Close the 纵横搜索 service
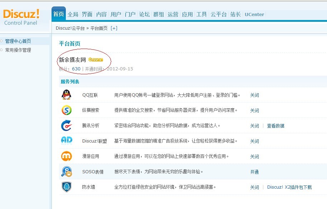Screen dimensions: 327x209 (x=254, y=110)
